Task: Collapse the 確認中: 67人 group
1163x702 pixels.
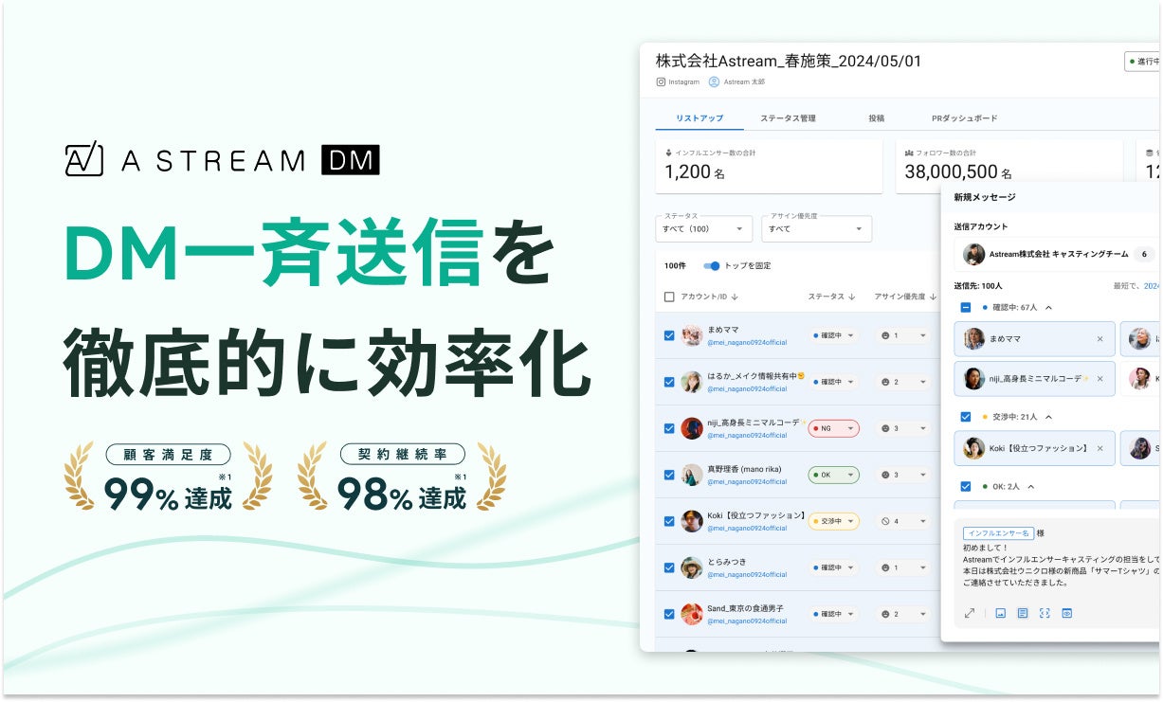Action: coord(1048,308)
